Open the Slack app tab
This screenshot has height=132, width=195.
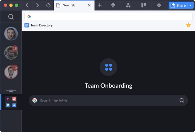click(113, 5)
